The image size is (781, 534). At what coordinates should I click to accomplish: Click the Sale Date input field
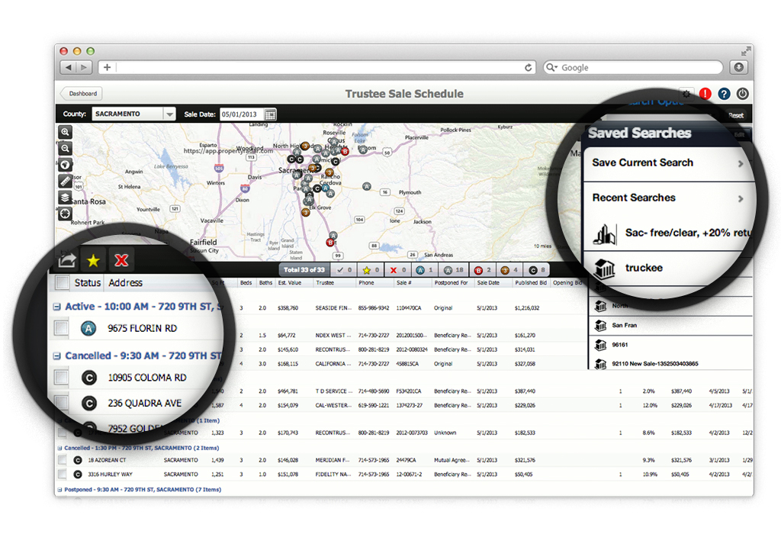(242, 114)
